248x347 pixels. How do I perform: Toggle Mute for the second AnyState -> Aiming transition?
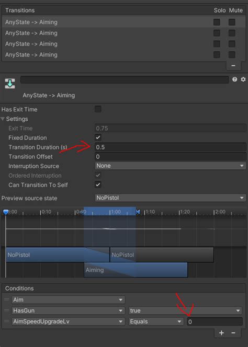pos(232,33)
